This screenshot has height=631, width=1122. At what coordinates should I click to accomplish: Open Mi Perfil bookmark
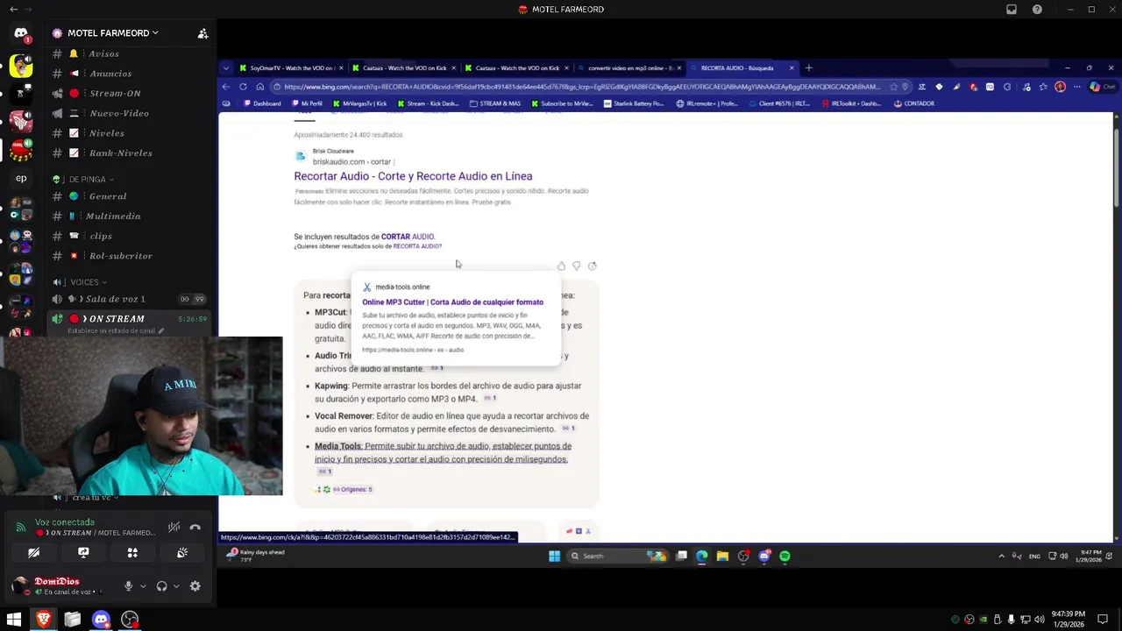[x=306, y=103]
